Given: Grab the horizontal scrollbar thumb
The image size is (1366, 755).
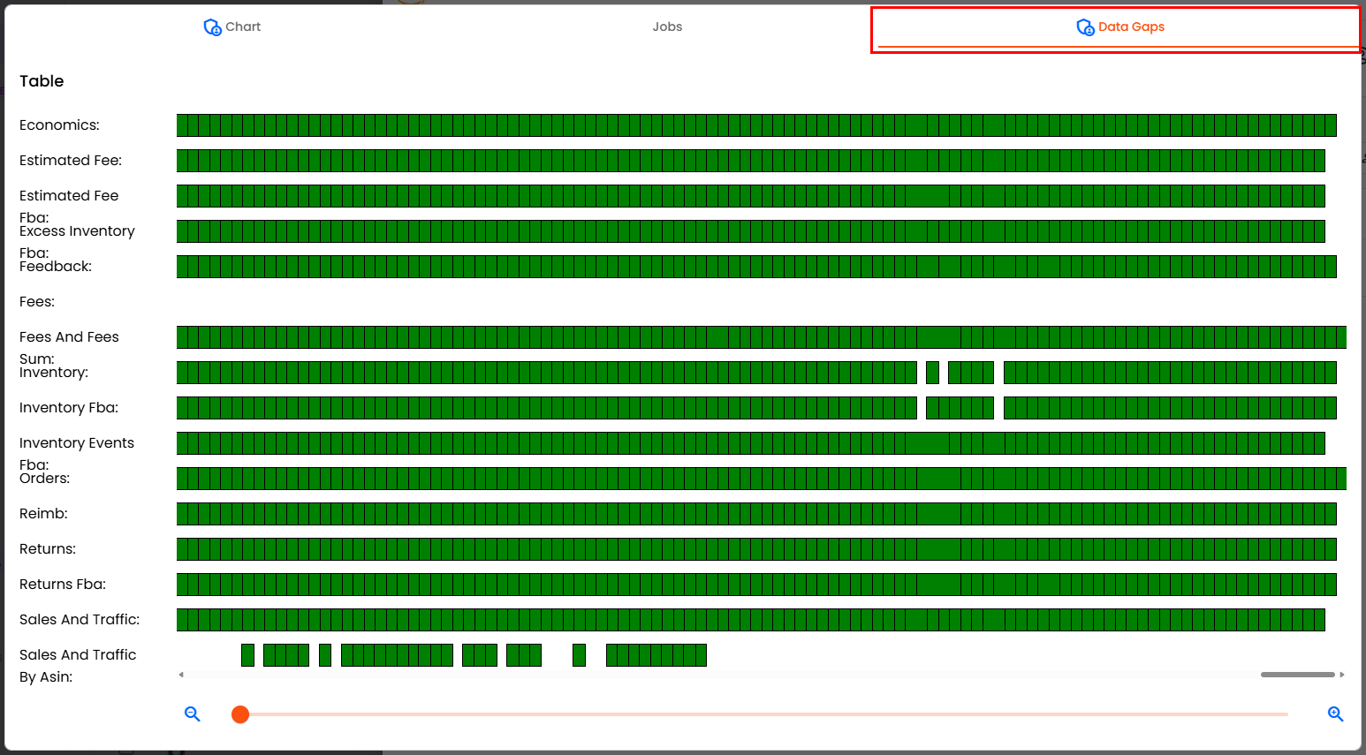Looking at the screenshot, I should point(1297,675).
